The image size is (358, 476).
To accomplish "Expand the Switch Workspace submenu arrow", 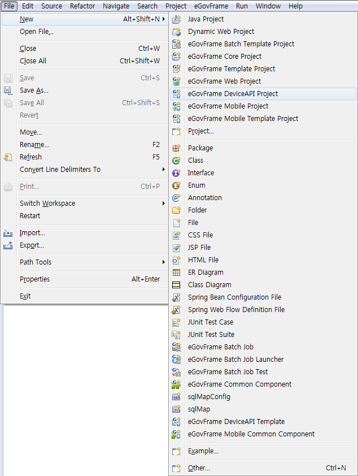I will click(163, 204).
